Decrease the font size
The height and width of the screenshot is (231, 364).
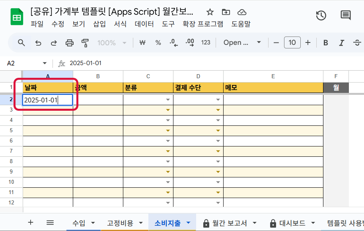click(276, 43)
